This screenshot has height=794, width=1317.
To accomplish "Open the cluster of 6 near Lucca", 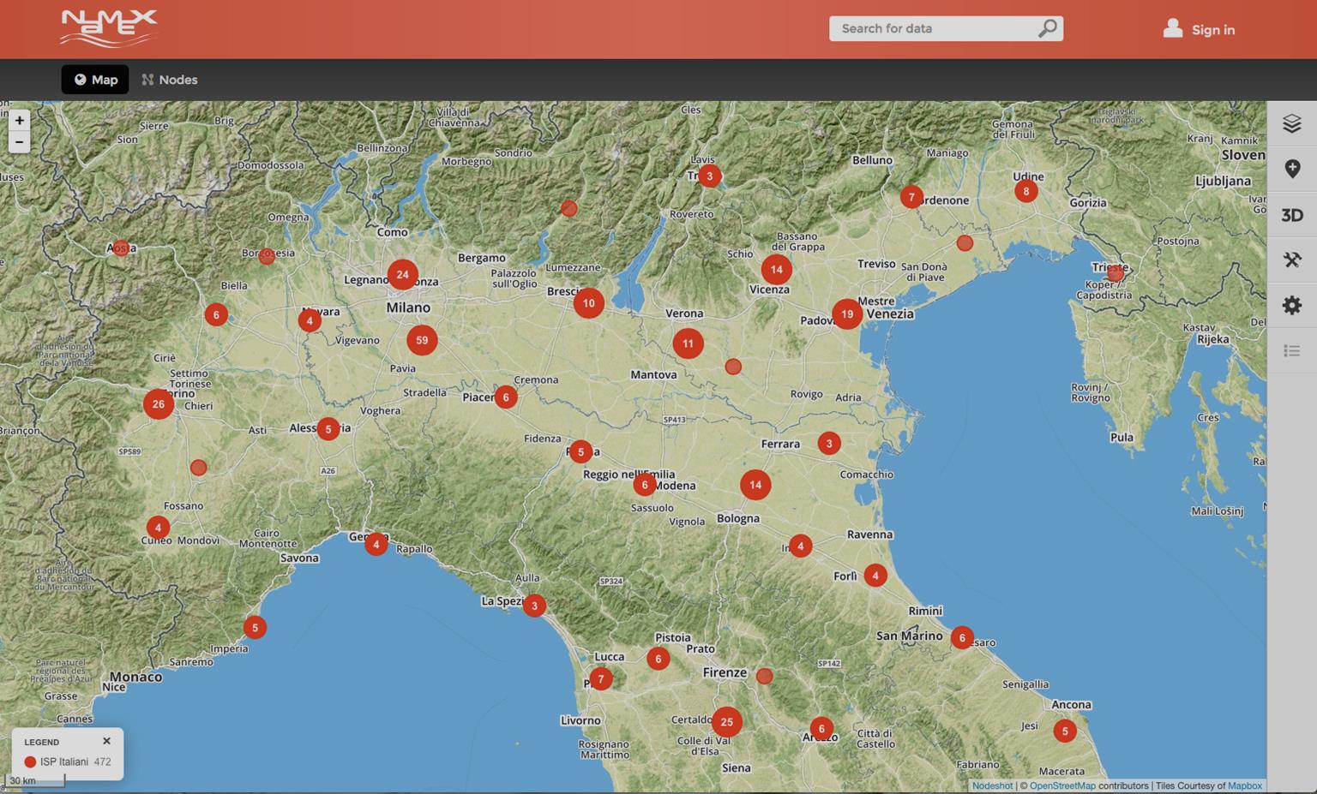I will [658, 659].
